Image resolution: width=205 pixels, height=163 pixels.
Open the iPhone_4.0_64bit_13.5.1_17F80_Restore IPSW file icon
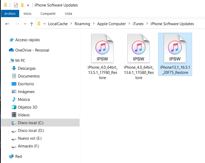(102, 48)
